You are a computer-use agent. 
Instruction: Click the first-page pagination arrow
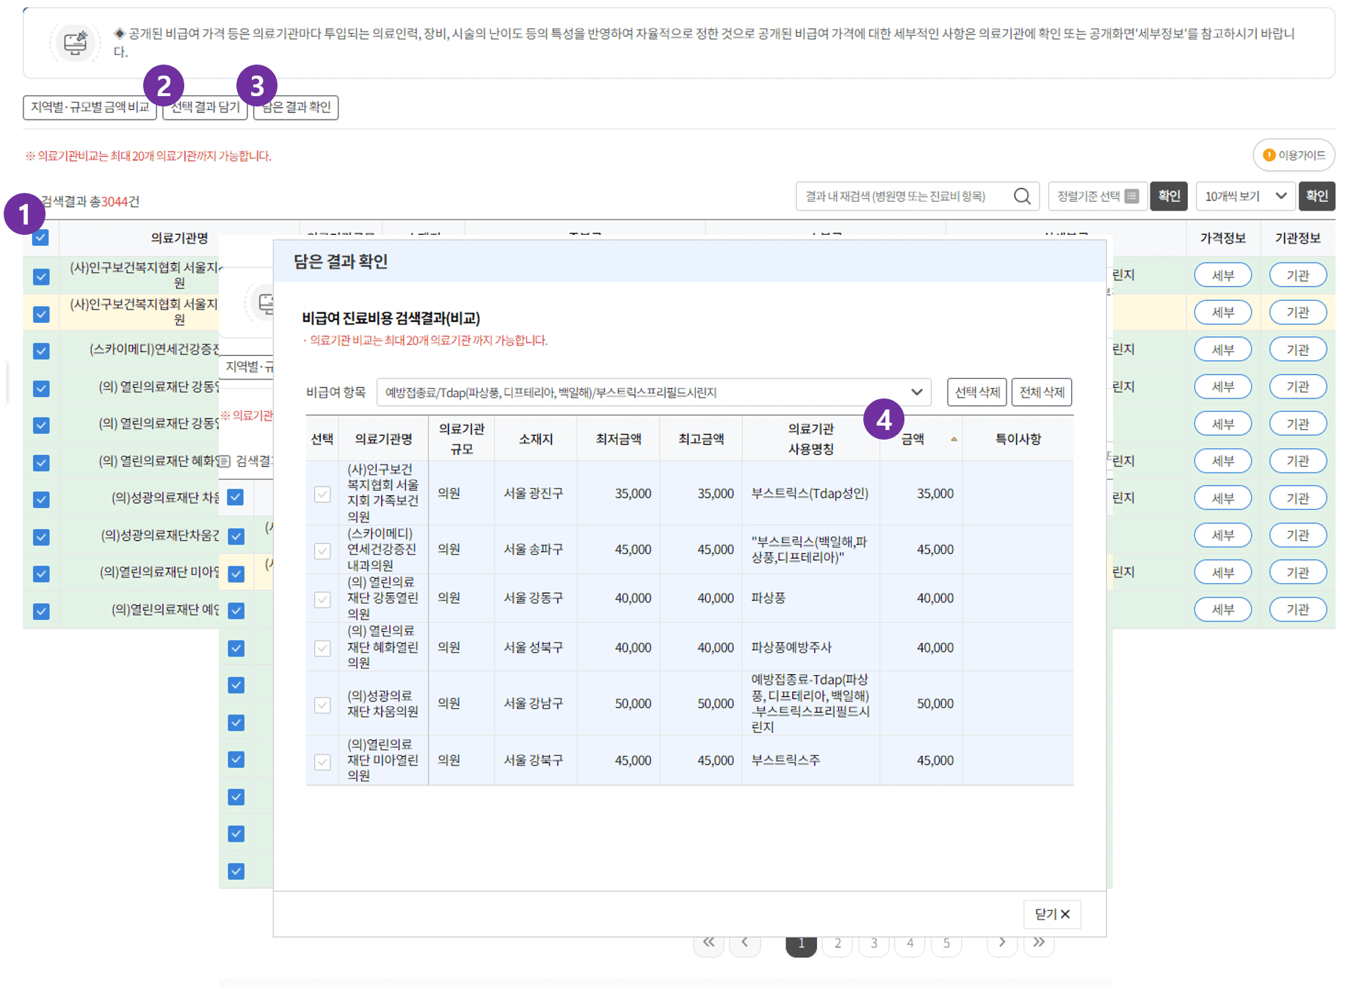point(708,944)
